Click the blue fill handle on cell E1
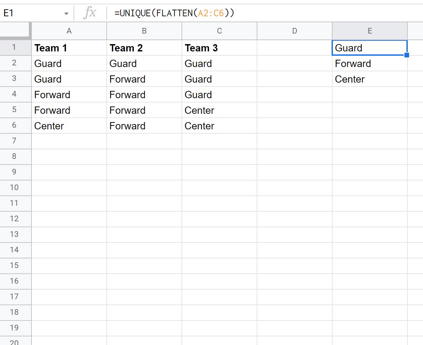Viewport: 423px width, 345px height. 407,55
